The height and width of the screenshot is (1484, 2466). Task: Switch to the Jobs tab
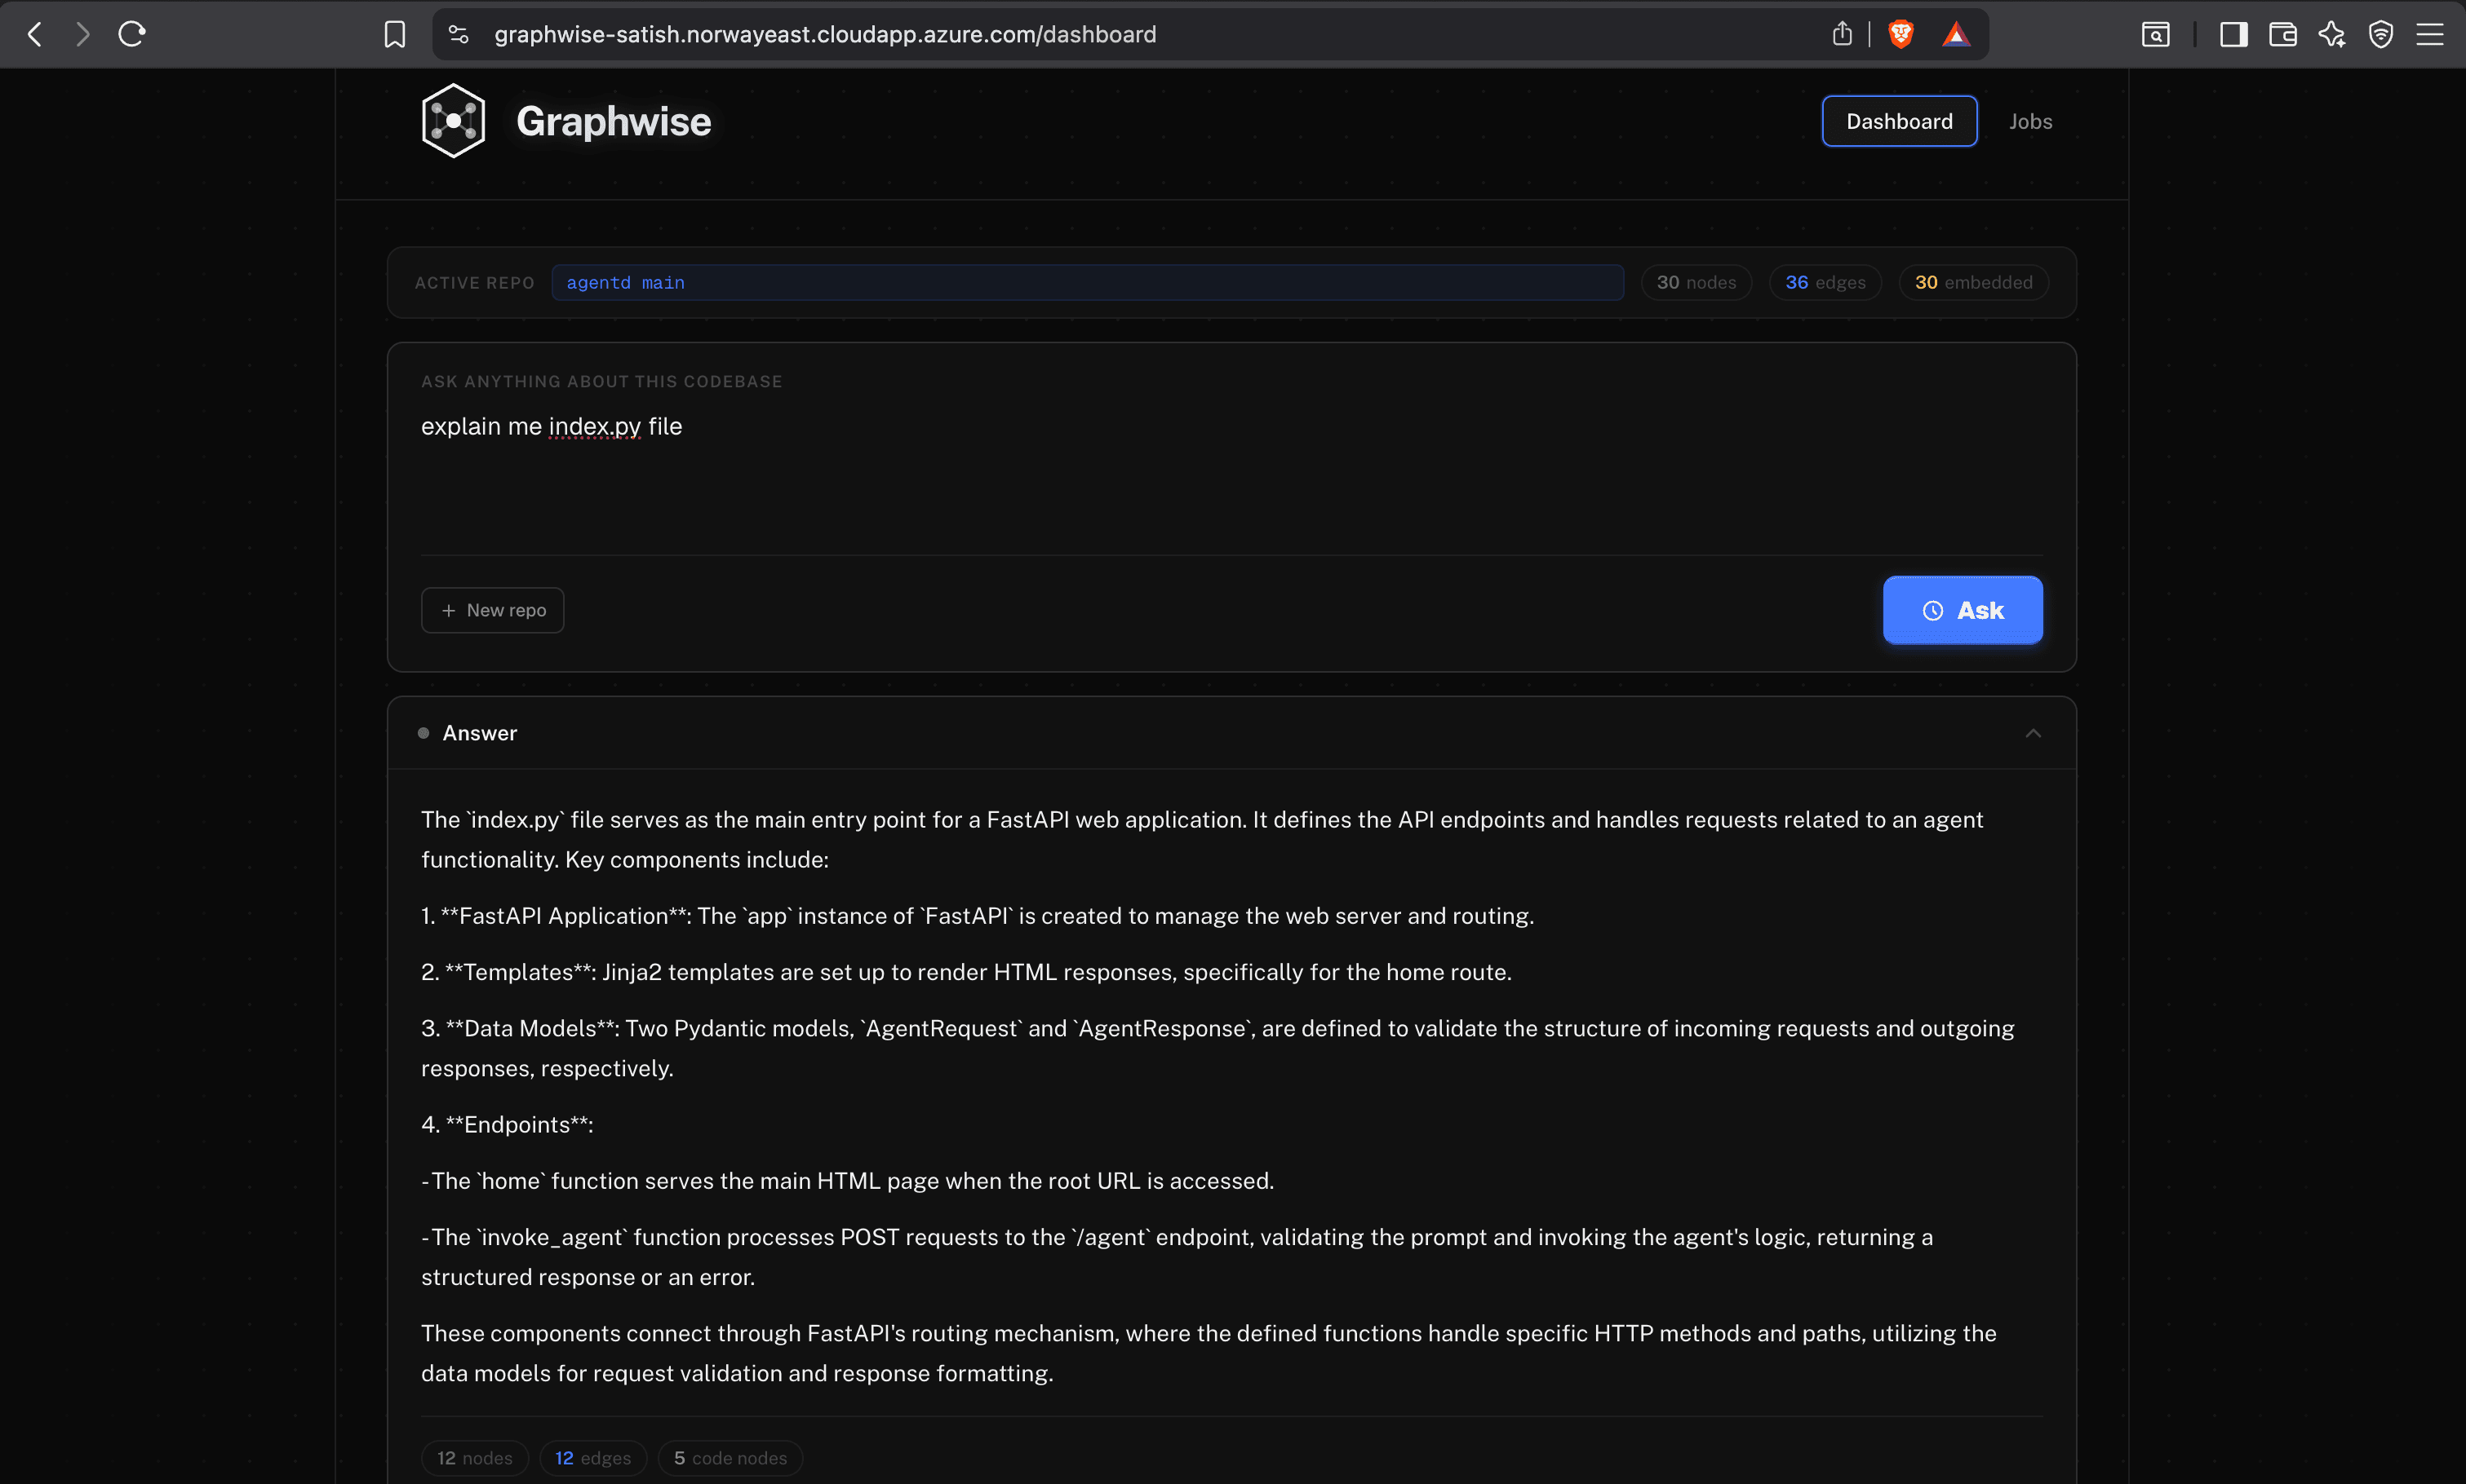(x=2029, y=121)
